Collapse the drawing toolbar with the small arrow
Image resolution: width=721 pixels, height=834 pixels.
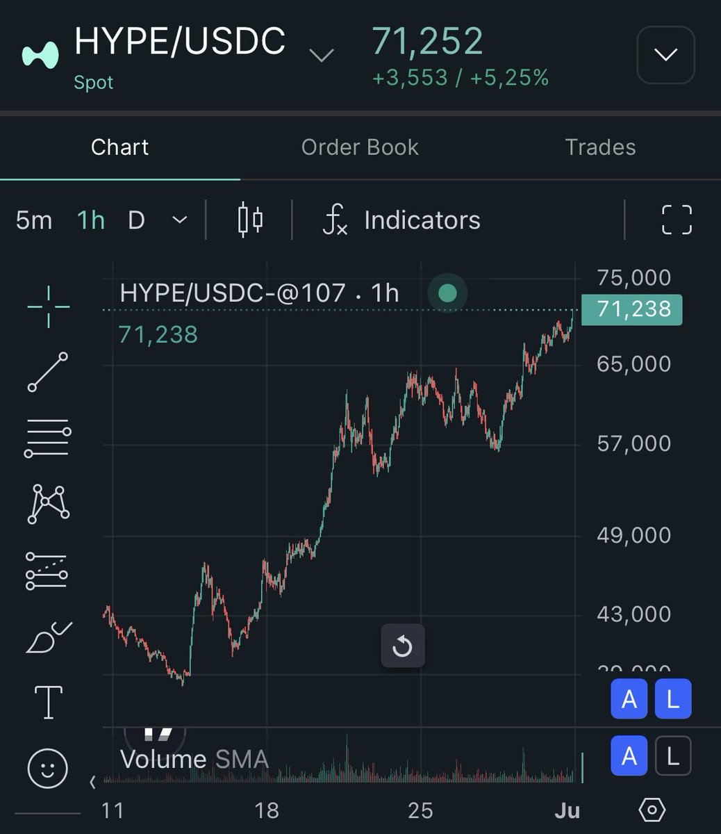coord(93,782)
